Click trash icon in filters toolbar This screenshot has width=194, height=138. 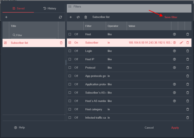click(x=86, y=17)
